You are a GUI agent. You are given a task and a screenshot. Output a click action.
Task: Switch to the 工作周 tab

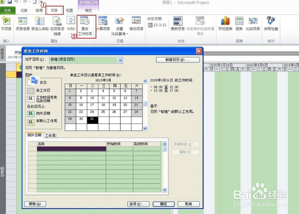(x=50, y=135)
